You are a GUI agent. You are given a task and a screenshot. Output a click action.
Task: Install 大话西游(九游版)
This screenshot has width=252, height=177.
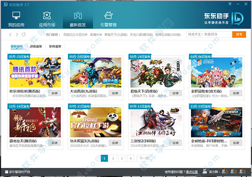[x=115, y=93]
